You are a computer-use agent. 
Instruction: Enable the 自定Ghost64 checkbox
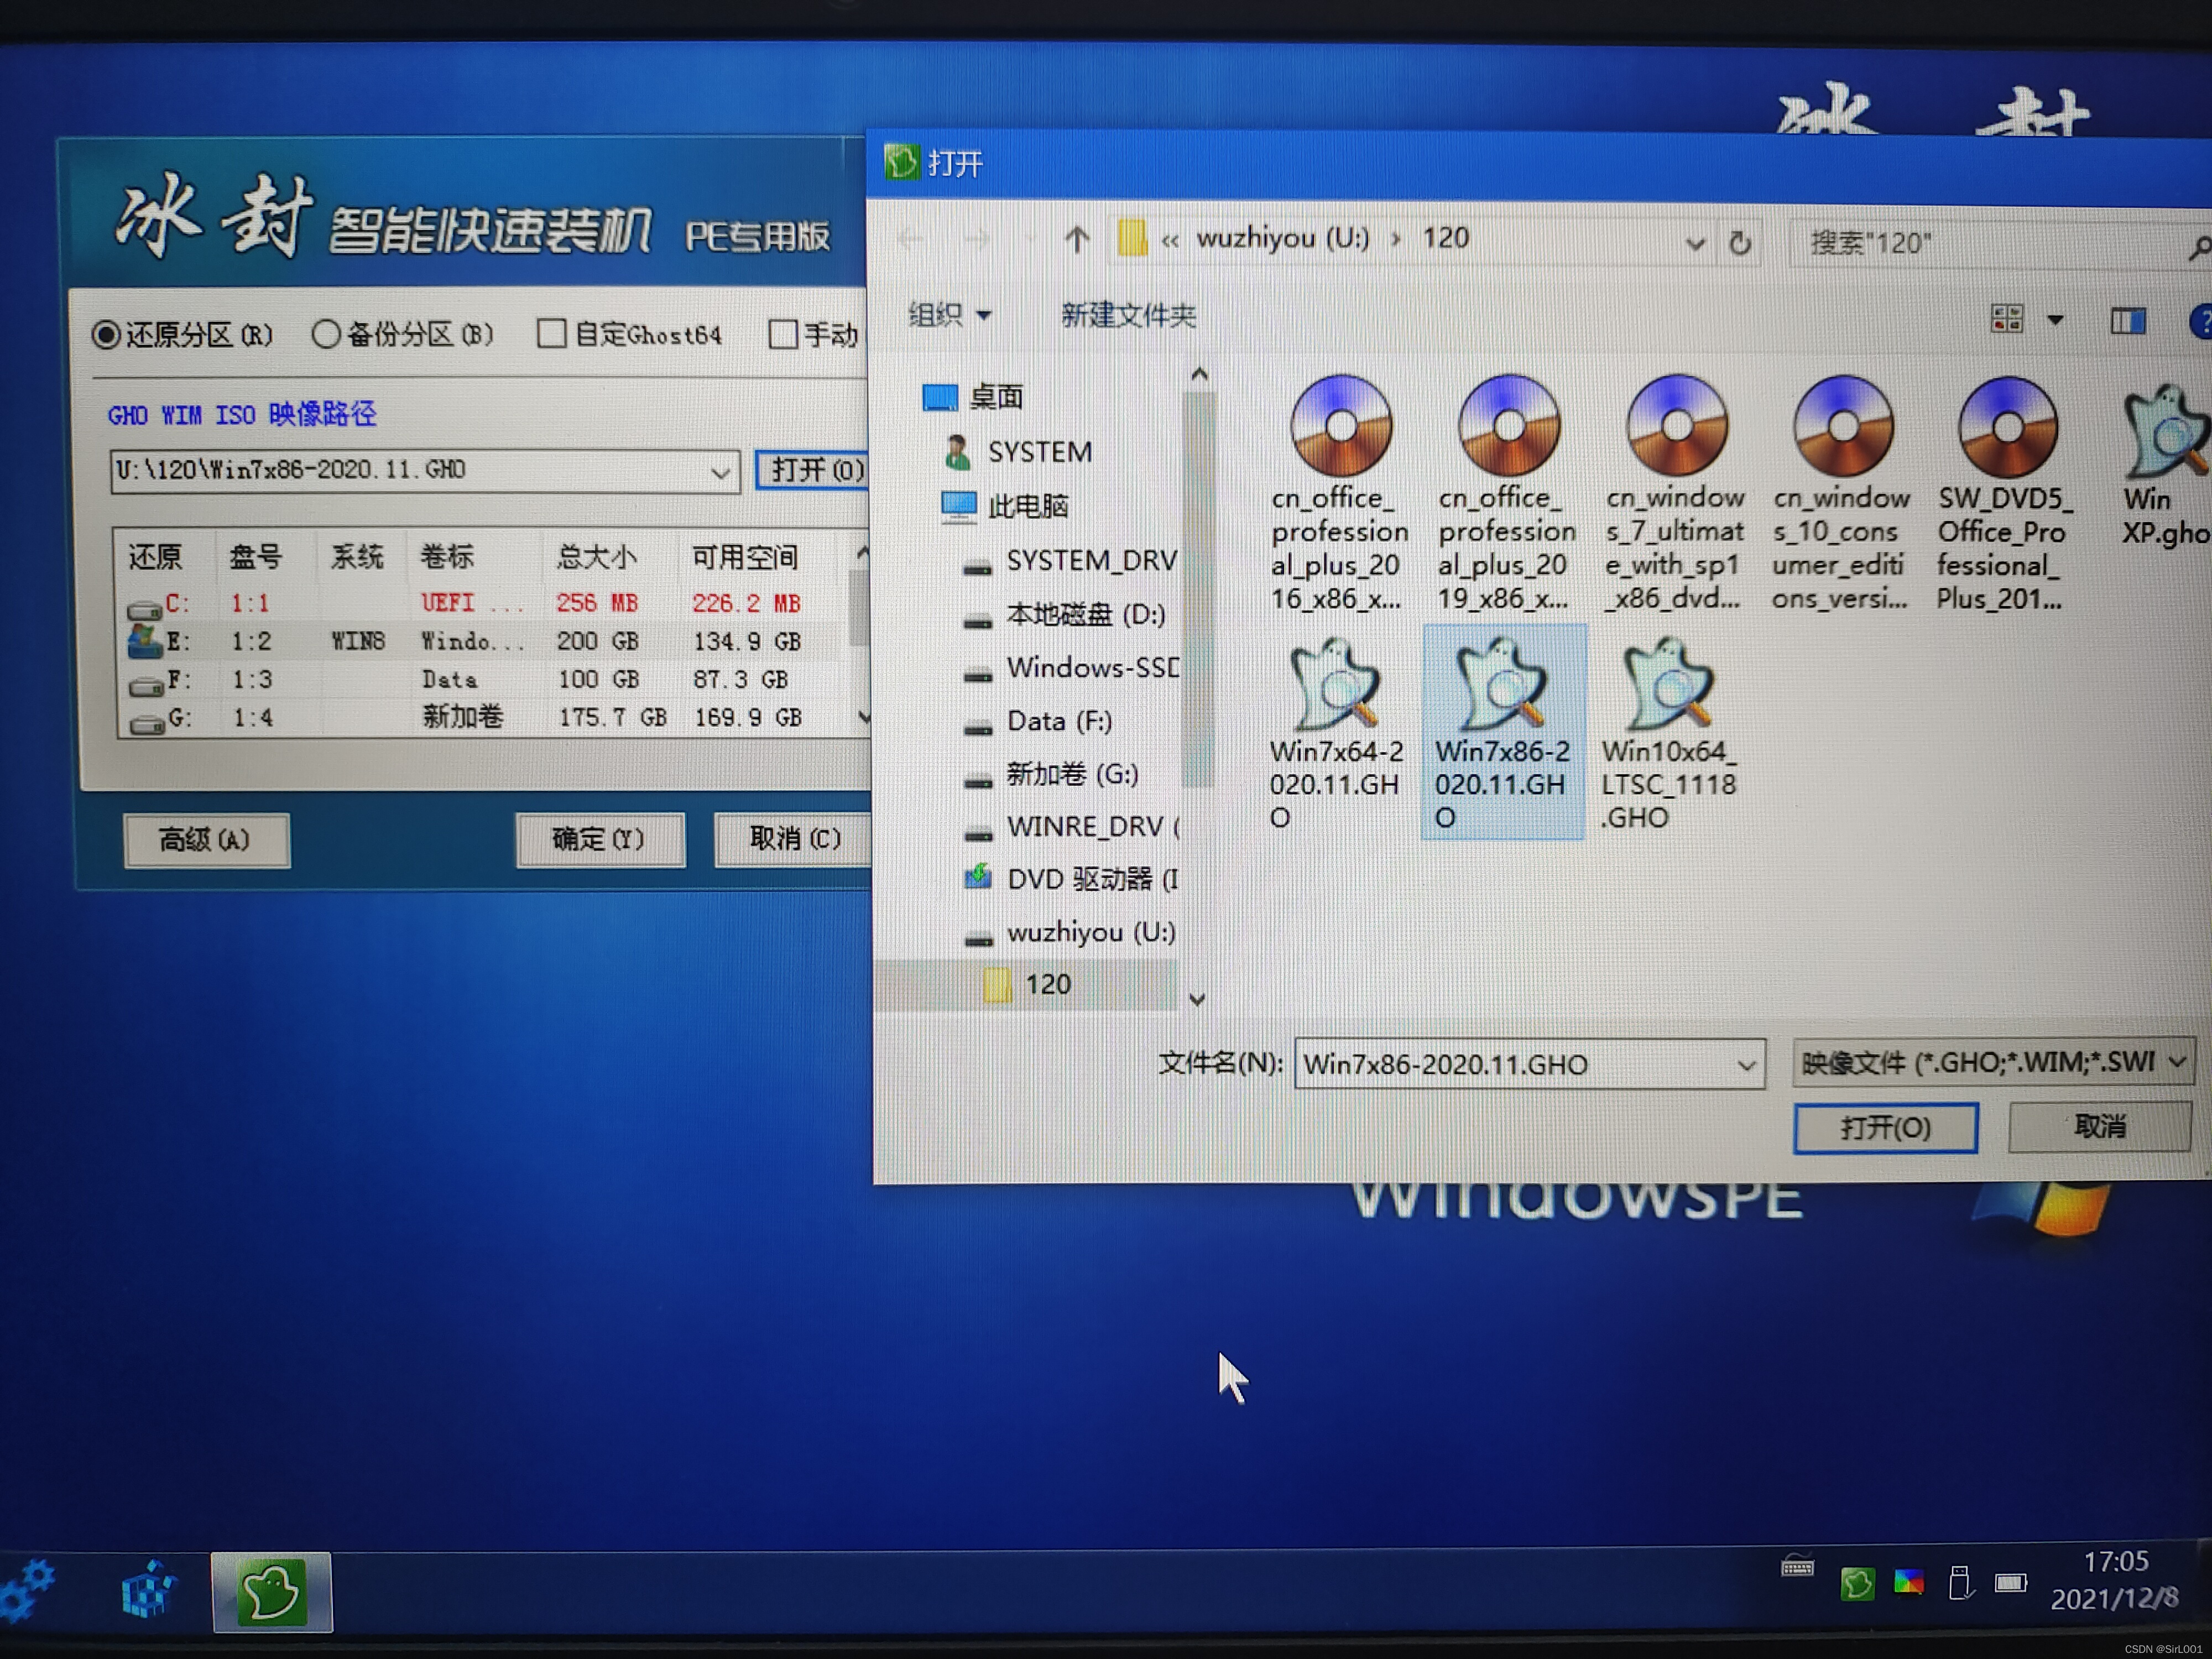[551, 334]
